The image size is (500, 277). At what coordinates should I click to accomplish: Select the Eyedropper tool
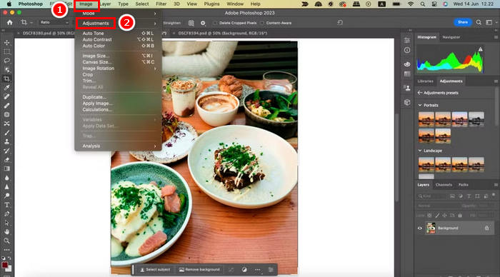coord(6,87)
